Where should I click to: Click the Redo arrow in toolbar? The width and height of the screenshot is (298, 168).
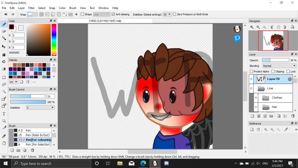pyautogui.click(x=13, y=14)
